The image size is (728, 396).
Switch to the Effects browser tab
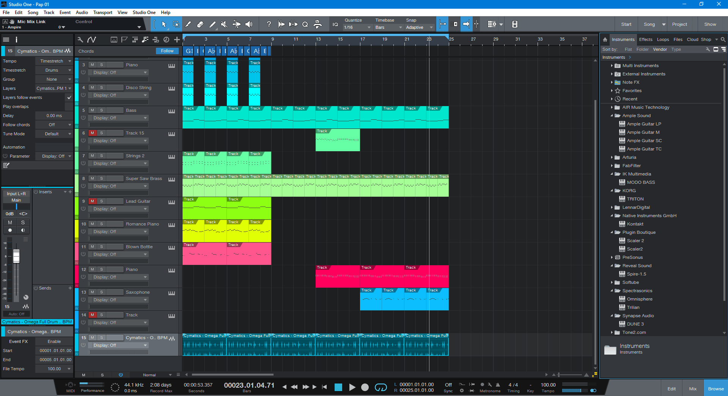tap(645, 39)
